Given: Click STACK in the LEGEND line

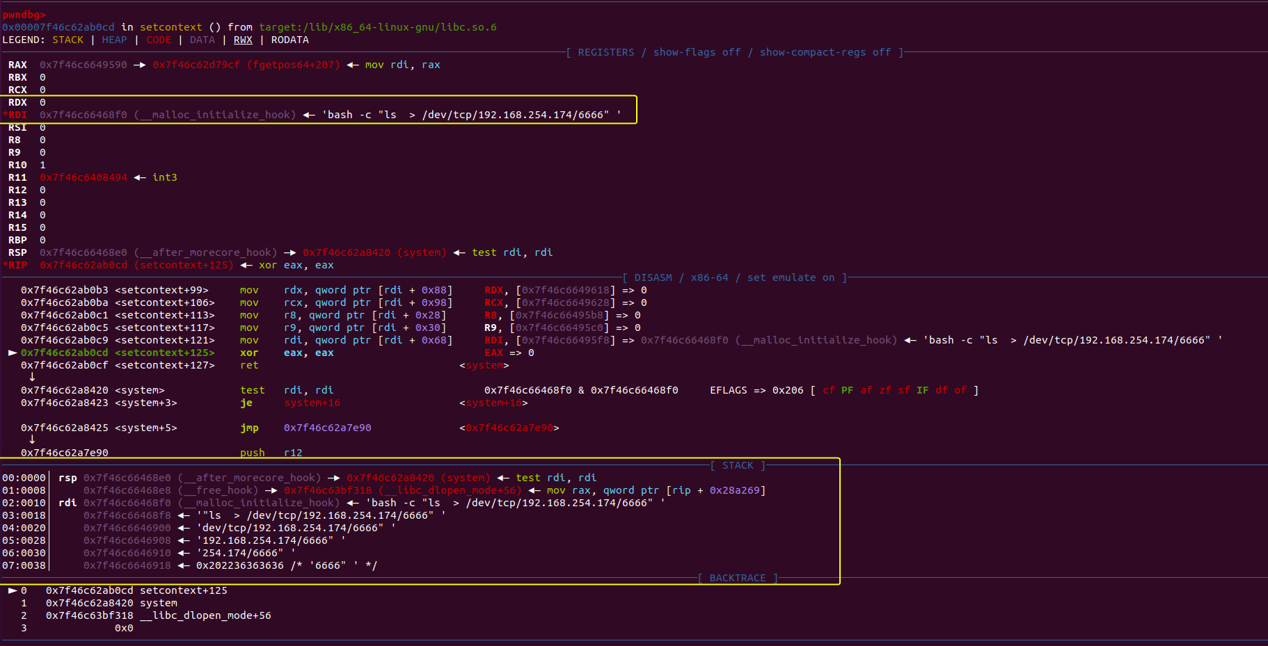Looking at the screenshot, I should (68, 40).
